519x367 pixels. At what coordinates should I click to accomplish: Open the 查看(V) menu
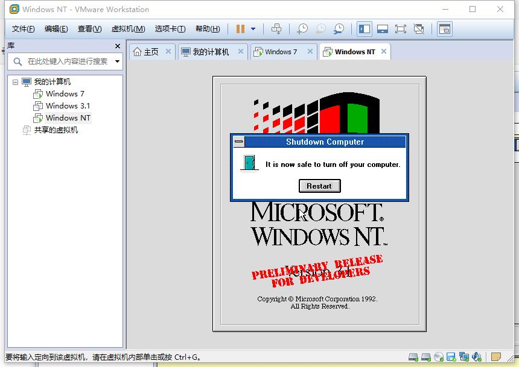coord(89,29)
